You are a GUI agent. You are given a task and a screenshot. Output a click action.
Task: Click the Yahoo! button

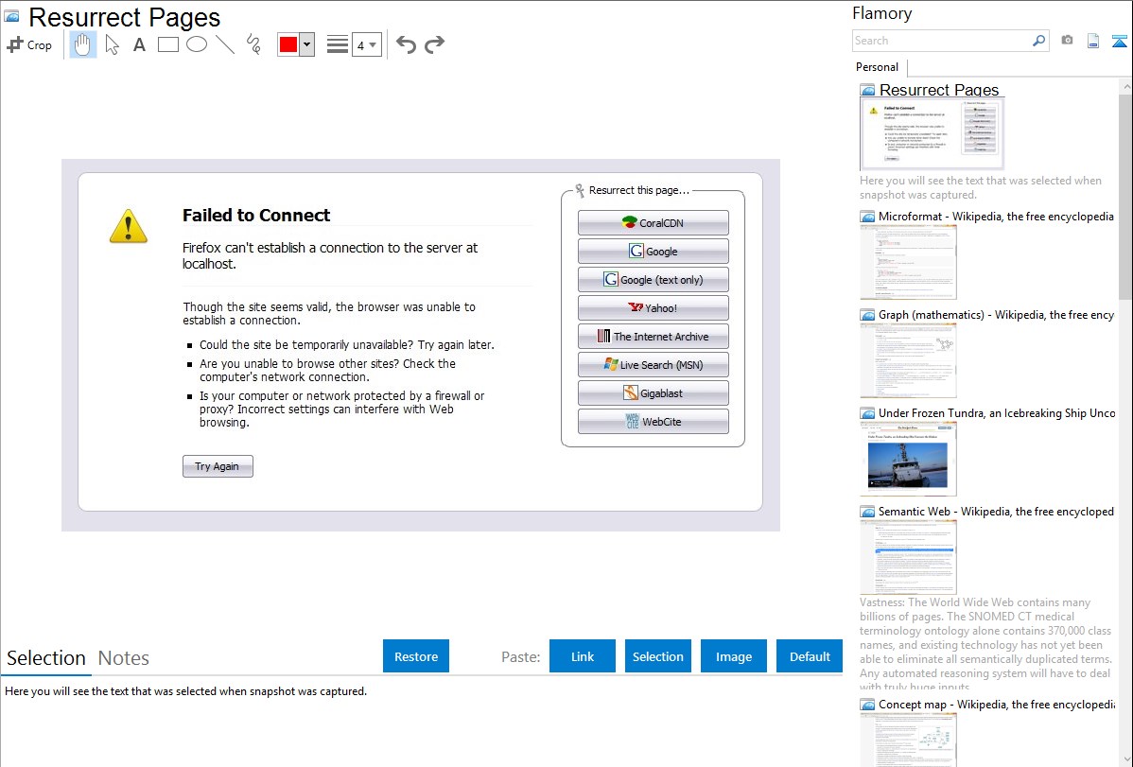click(654, 308)
